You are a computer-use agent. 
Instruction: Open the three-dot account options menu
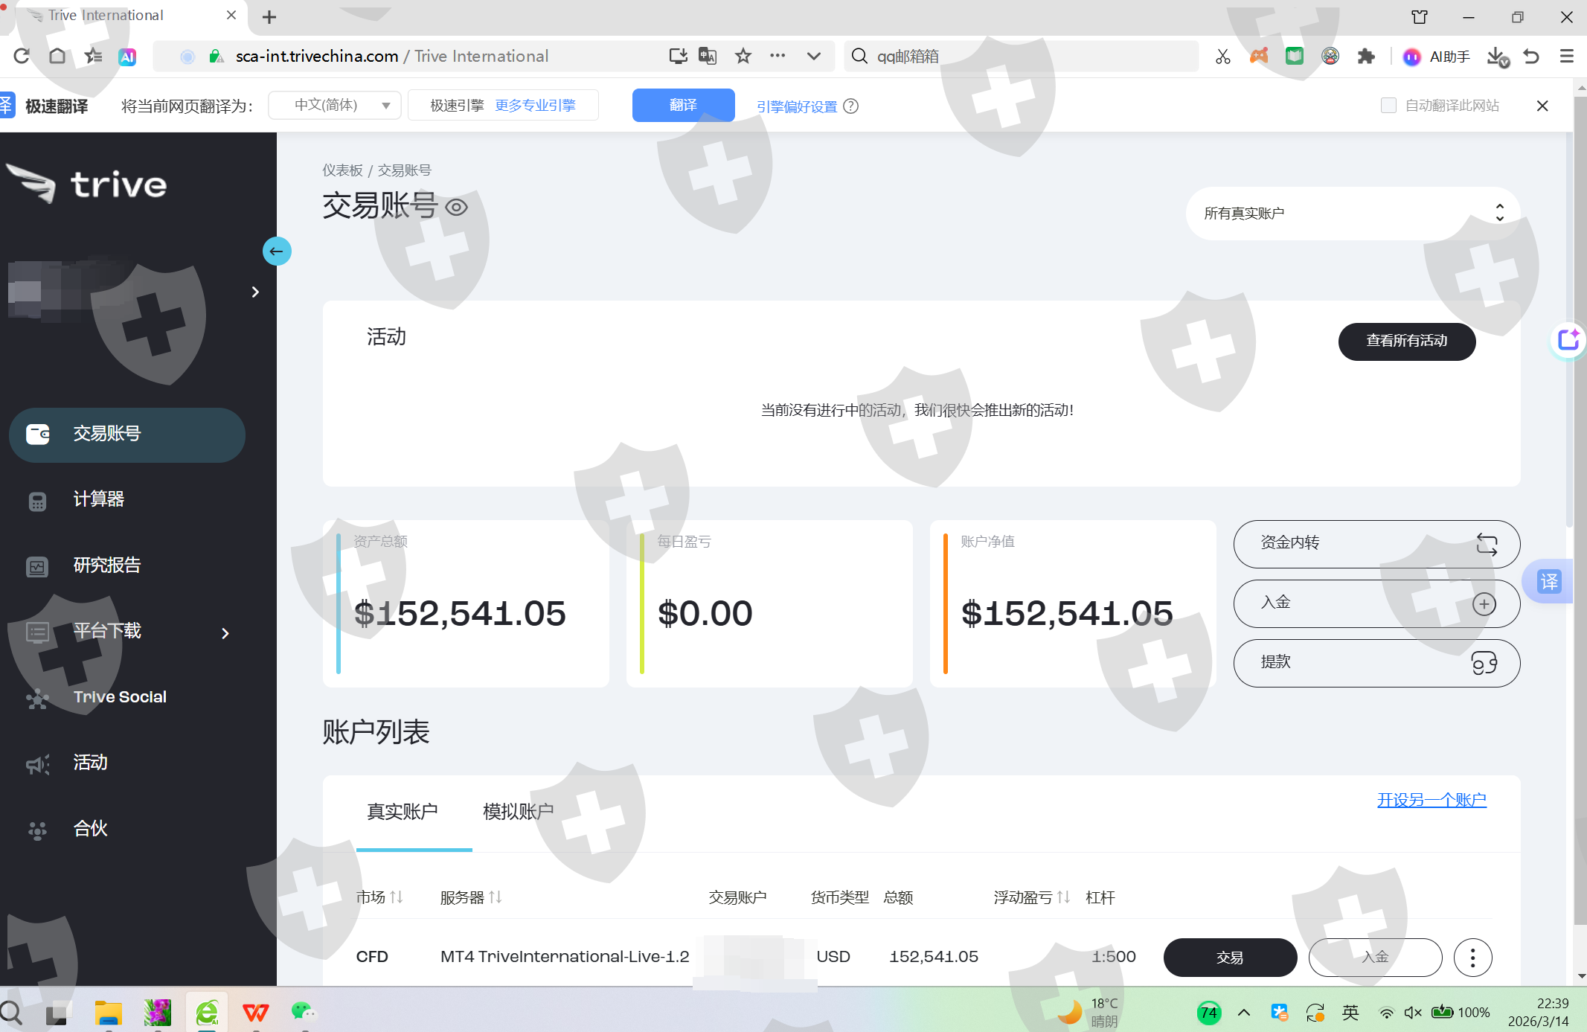(1472, 957)
